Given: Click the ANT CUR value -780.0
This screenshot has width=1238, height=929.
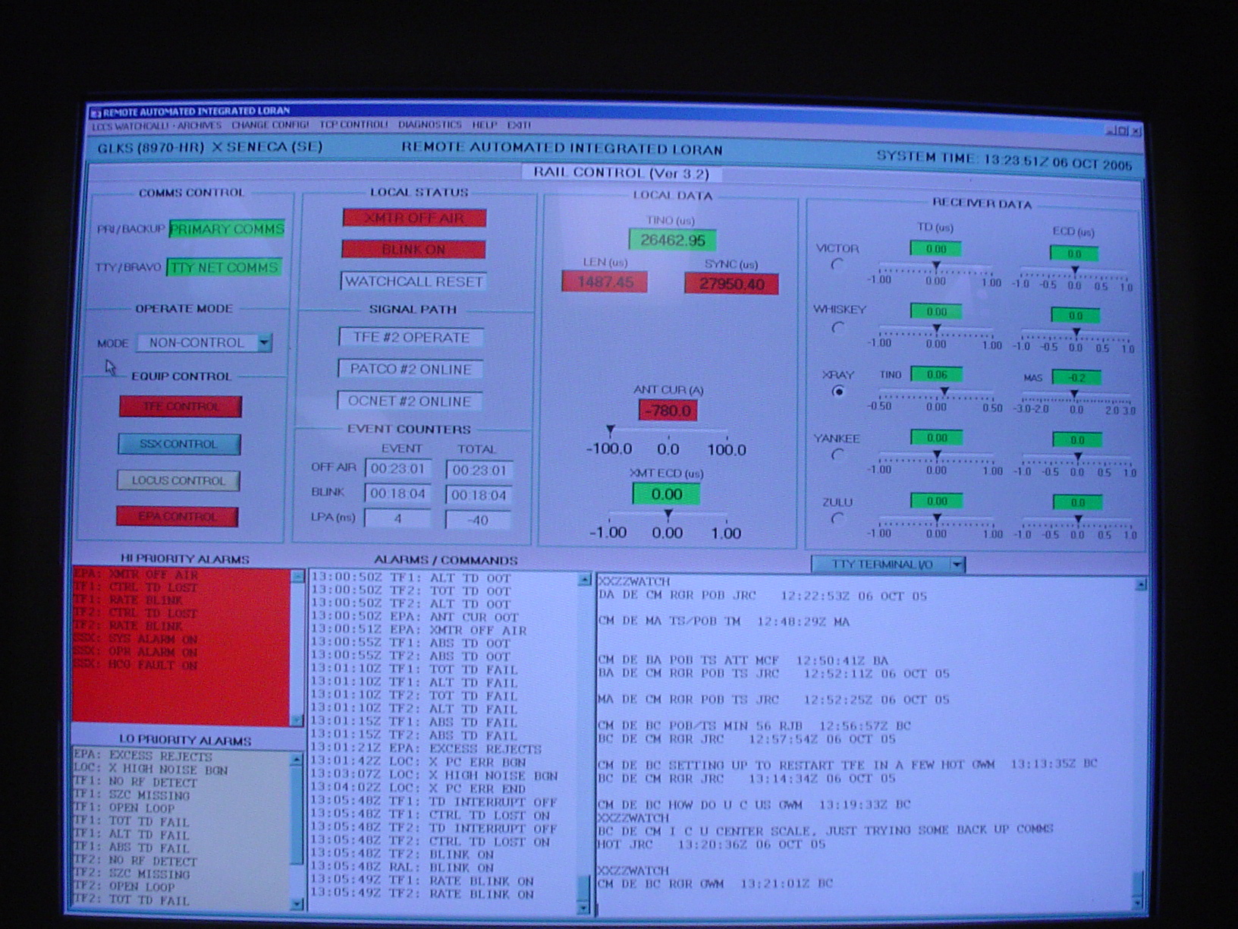Looking at the screenshot, I should 668,411.
